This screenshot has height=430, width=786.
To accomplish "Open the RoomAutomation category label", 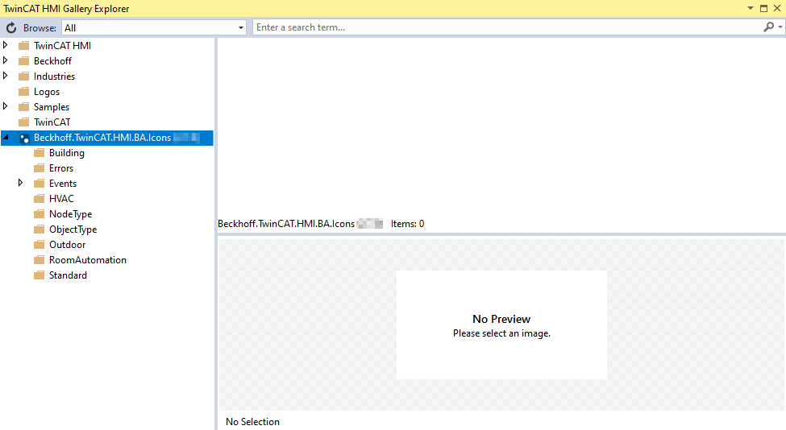I will point(88,260).
